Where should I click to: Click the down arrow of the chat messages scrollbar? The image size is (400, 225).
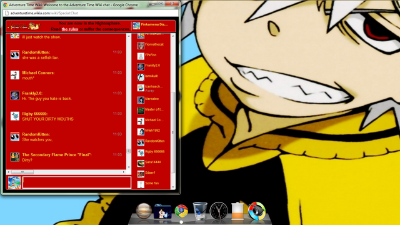[129, 167]
